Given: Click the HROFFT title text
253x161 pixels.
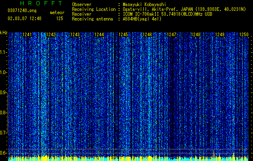Looking at the screenshot, I should pos(41,3).
